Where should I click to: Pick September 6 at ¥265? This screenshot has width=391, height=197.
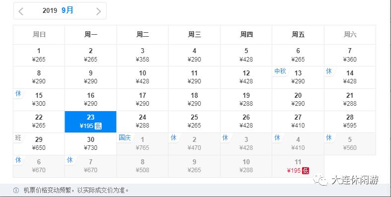click(x=298, y=56)
